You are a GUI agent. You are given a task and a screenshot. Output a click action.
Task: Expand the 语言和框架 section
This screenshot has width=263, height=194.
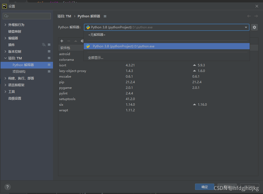tap(5, 85)
